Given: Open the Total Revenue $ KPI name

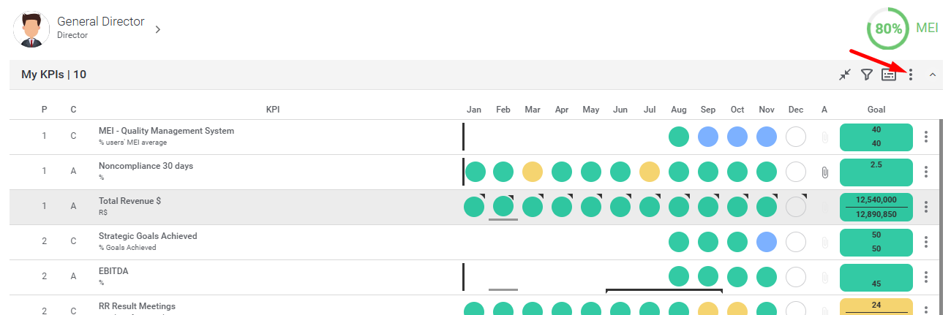Looking at the screenshot, I should (129, 201).
